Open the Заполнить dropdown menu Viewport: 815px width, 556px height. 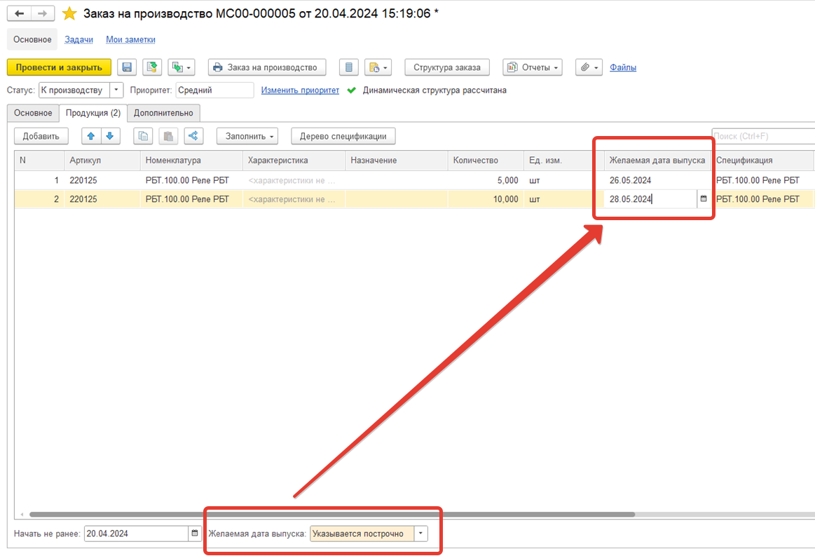[x=247, y=136]
